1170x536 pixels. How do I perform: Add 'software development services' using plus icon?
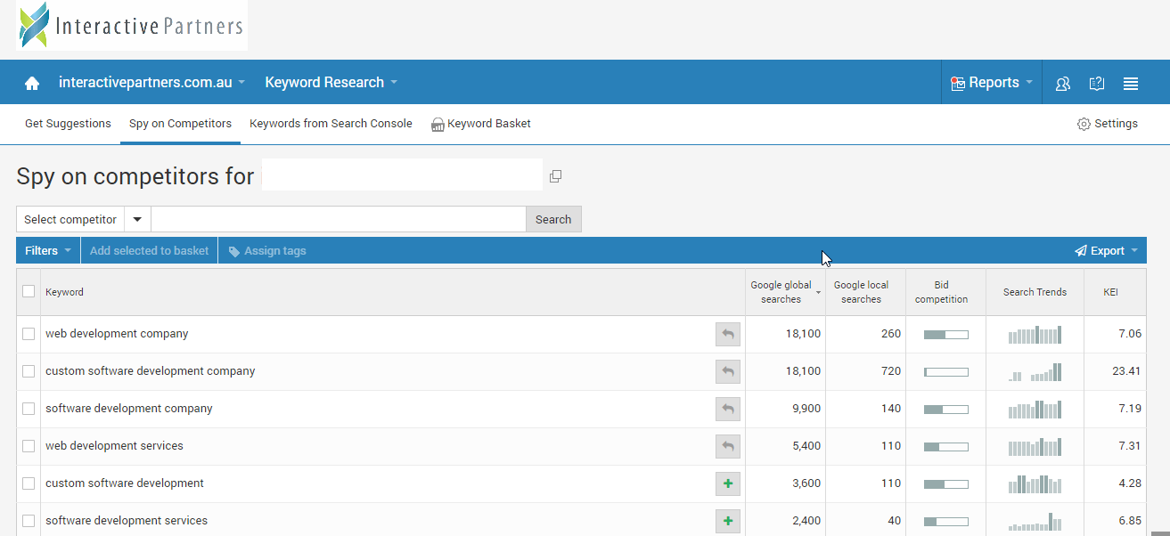coord(728,521)
